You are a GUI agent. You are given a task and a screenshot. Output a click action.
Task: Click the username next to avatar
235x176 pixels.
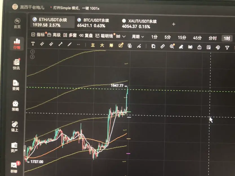pyautogui.click(x=32, y=7)
